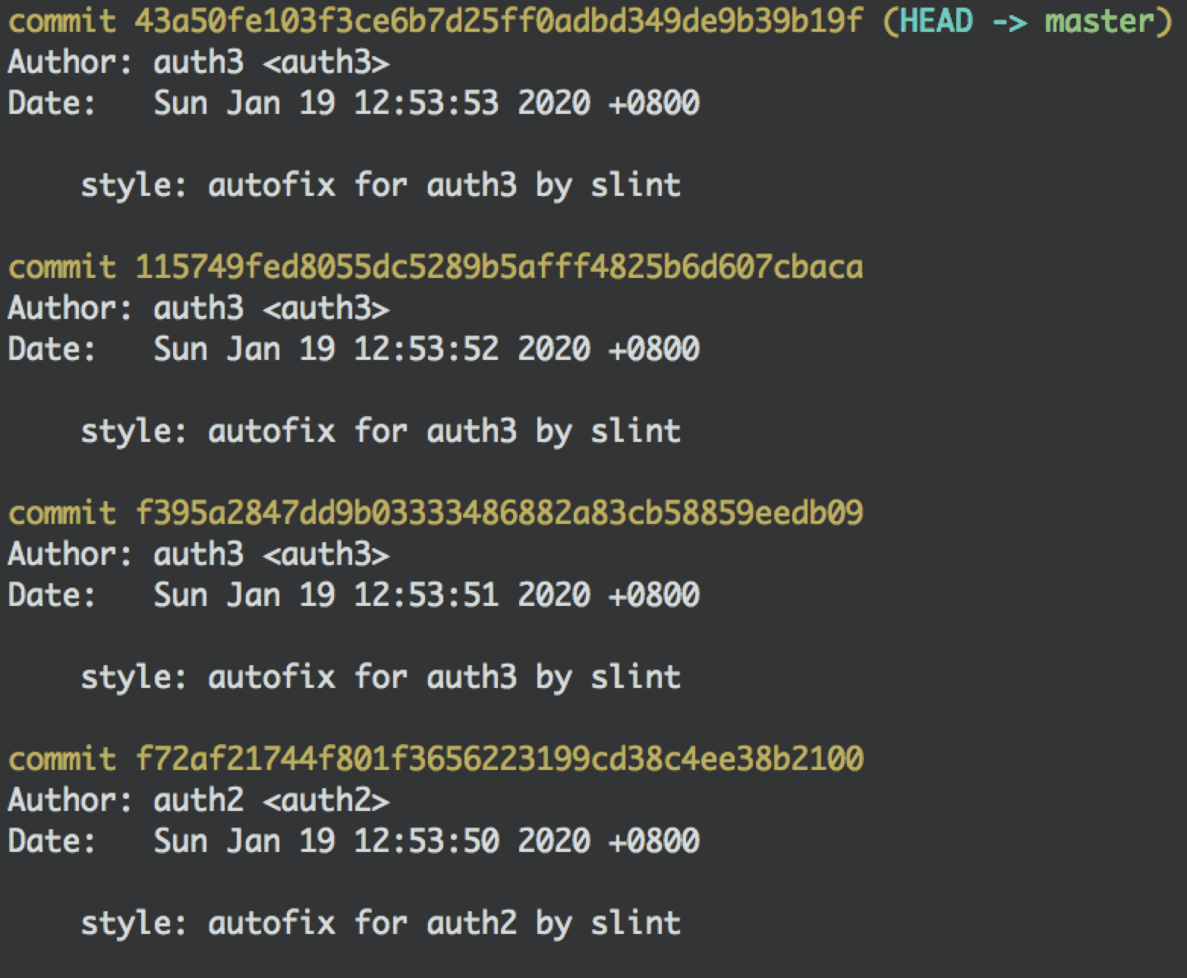Click the date line showing 12:53:51
Image resolution: width=1187 pixels, height=978 pixels.
(353, 595)
